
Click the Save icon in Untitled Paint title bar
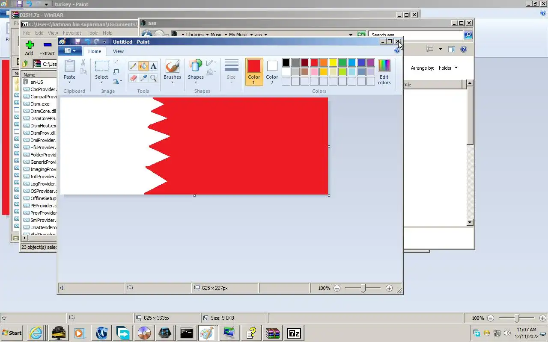[x=77, y=41]
